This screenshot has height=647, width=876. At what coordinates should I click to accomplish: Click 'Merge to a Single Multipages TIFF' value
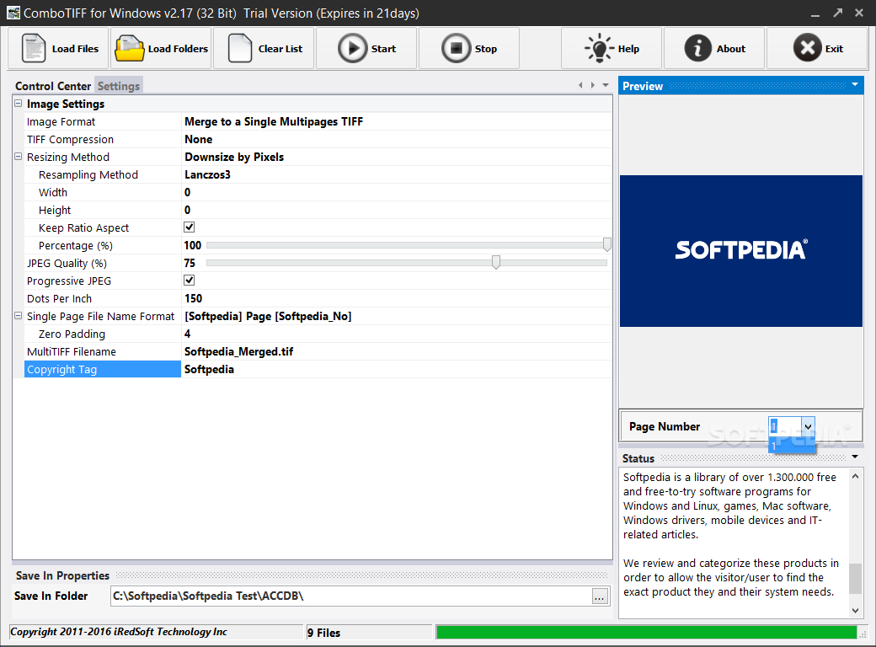click(x=274, y=122)
